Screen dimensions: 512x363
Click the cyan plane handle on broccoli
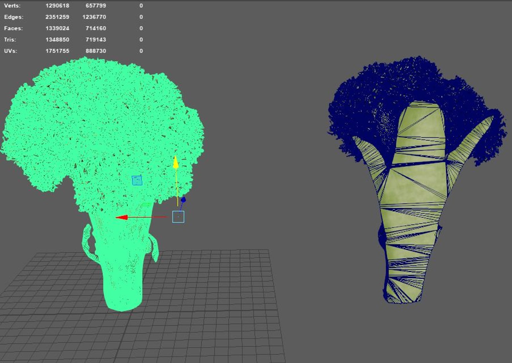(137, 180)
